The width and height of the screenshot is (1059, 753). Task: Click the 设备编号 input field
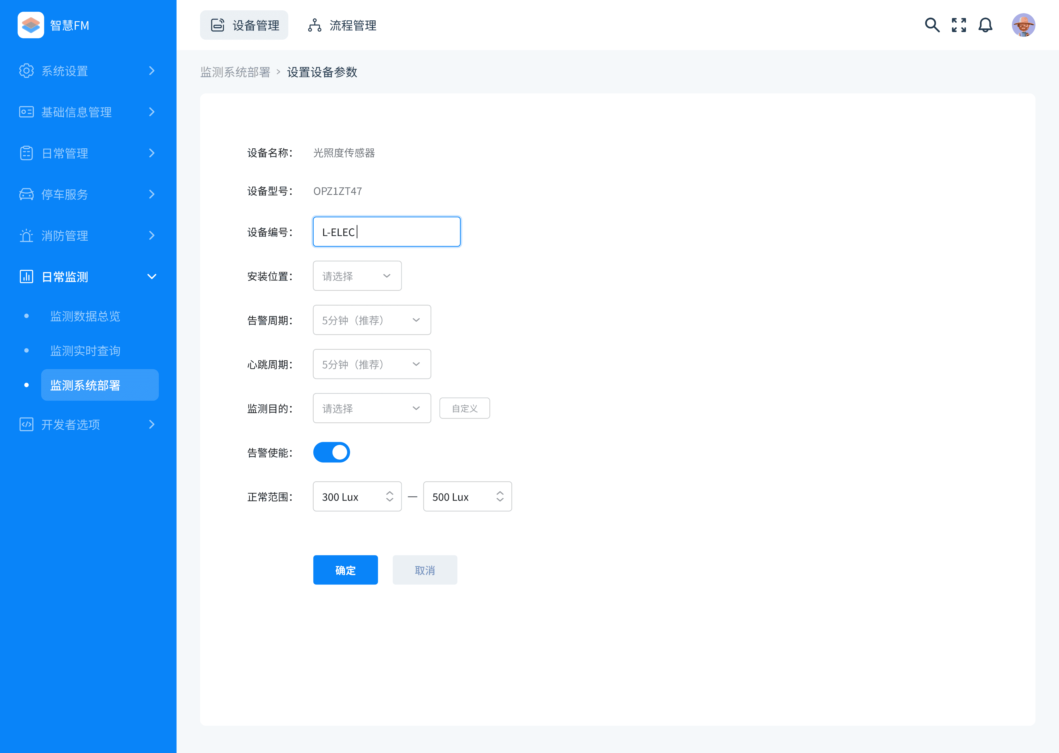[x=386, y=232]
